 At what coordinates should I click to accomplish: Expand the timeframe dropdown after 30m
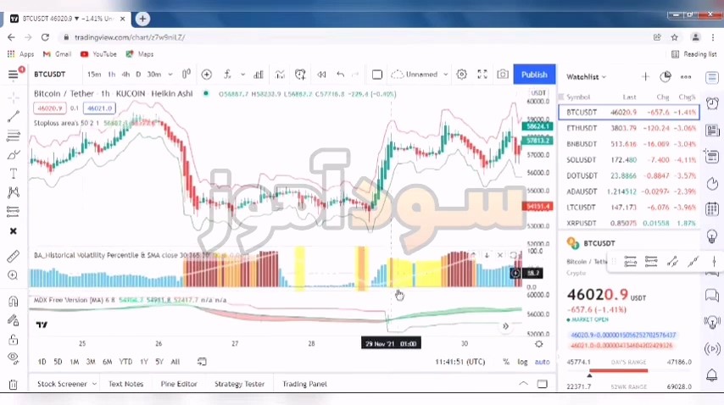(170, 75)
